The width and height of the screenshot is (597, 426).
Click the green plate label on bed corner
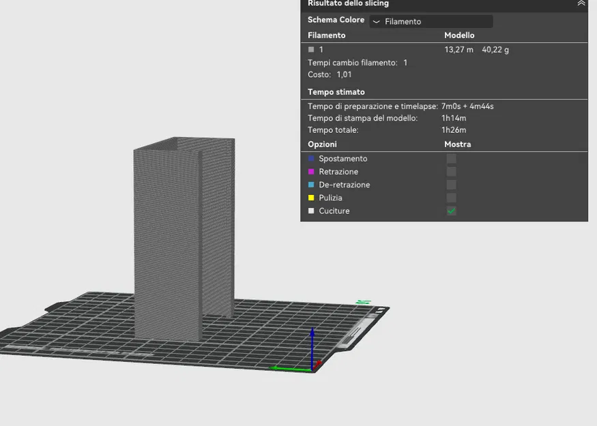[x=363, y=303]
